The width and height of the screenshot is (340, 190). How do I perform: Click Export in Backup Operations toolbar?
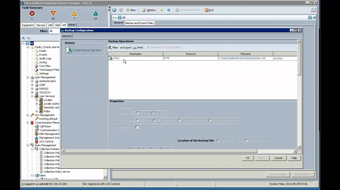click(x=126, y=47)
